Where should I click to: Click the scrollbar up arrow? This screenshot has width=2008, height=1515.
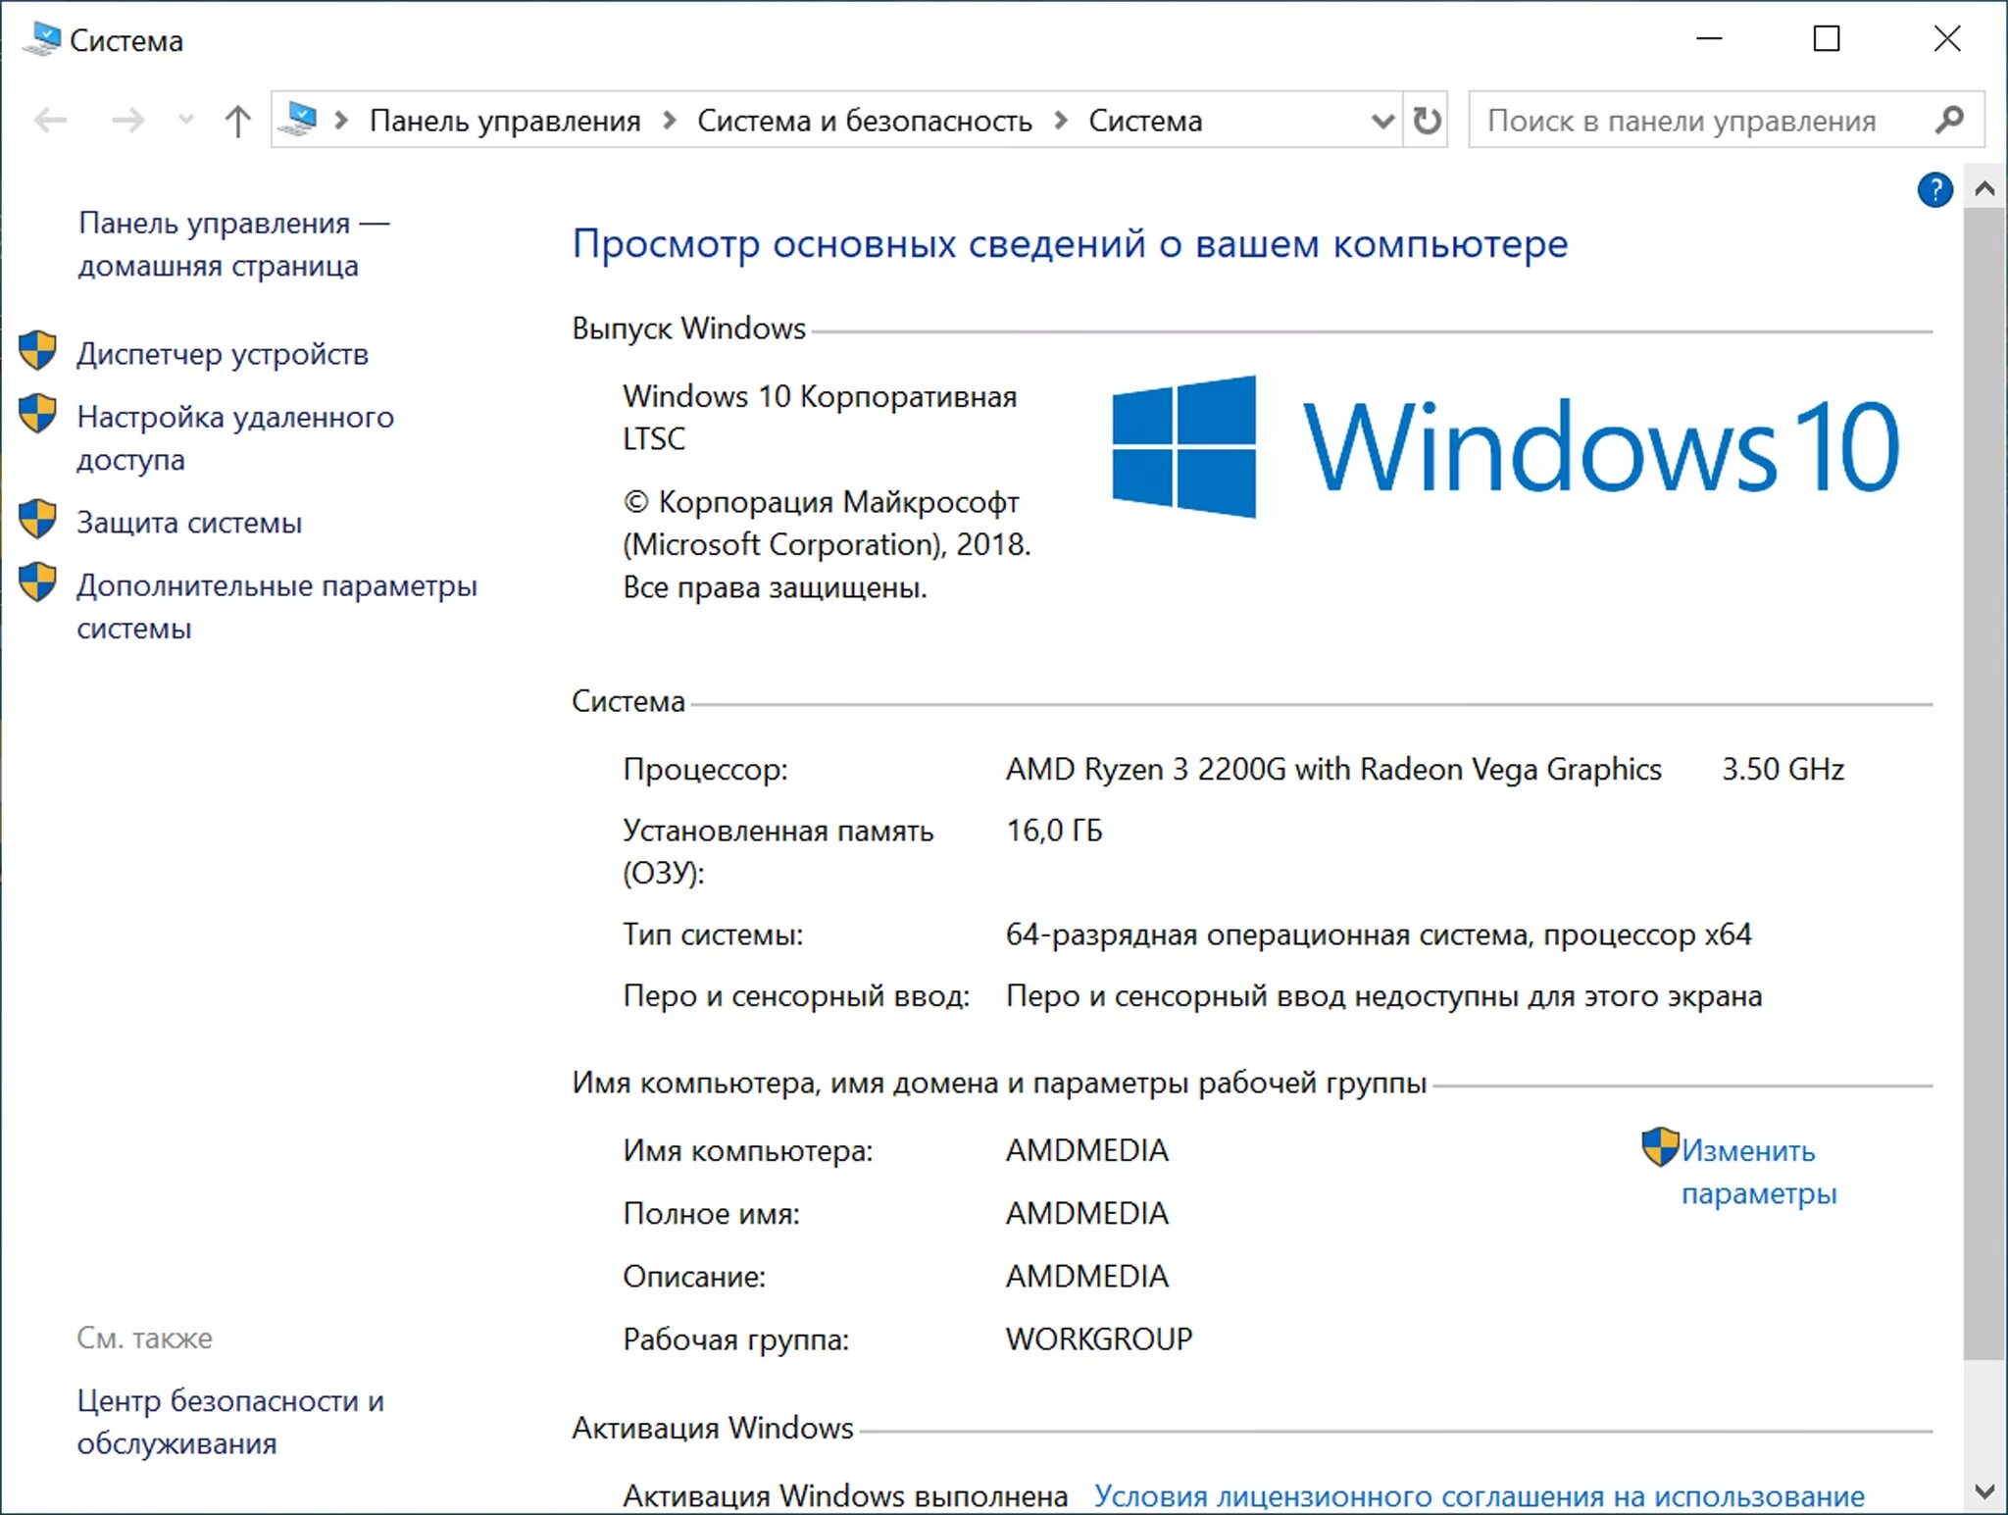(1984, 188)
